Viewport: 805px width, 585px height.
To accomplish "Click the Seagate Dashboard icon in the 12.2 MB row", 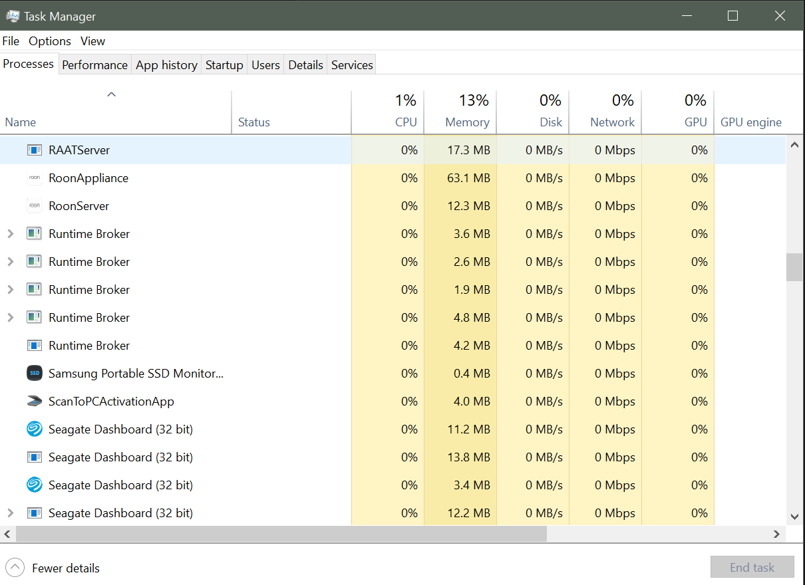I will pyautogui.click(x=35, y=513).
